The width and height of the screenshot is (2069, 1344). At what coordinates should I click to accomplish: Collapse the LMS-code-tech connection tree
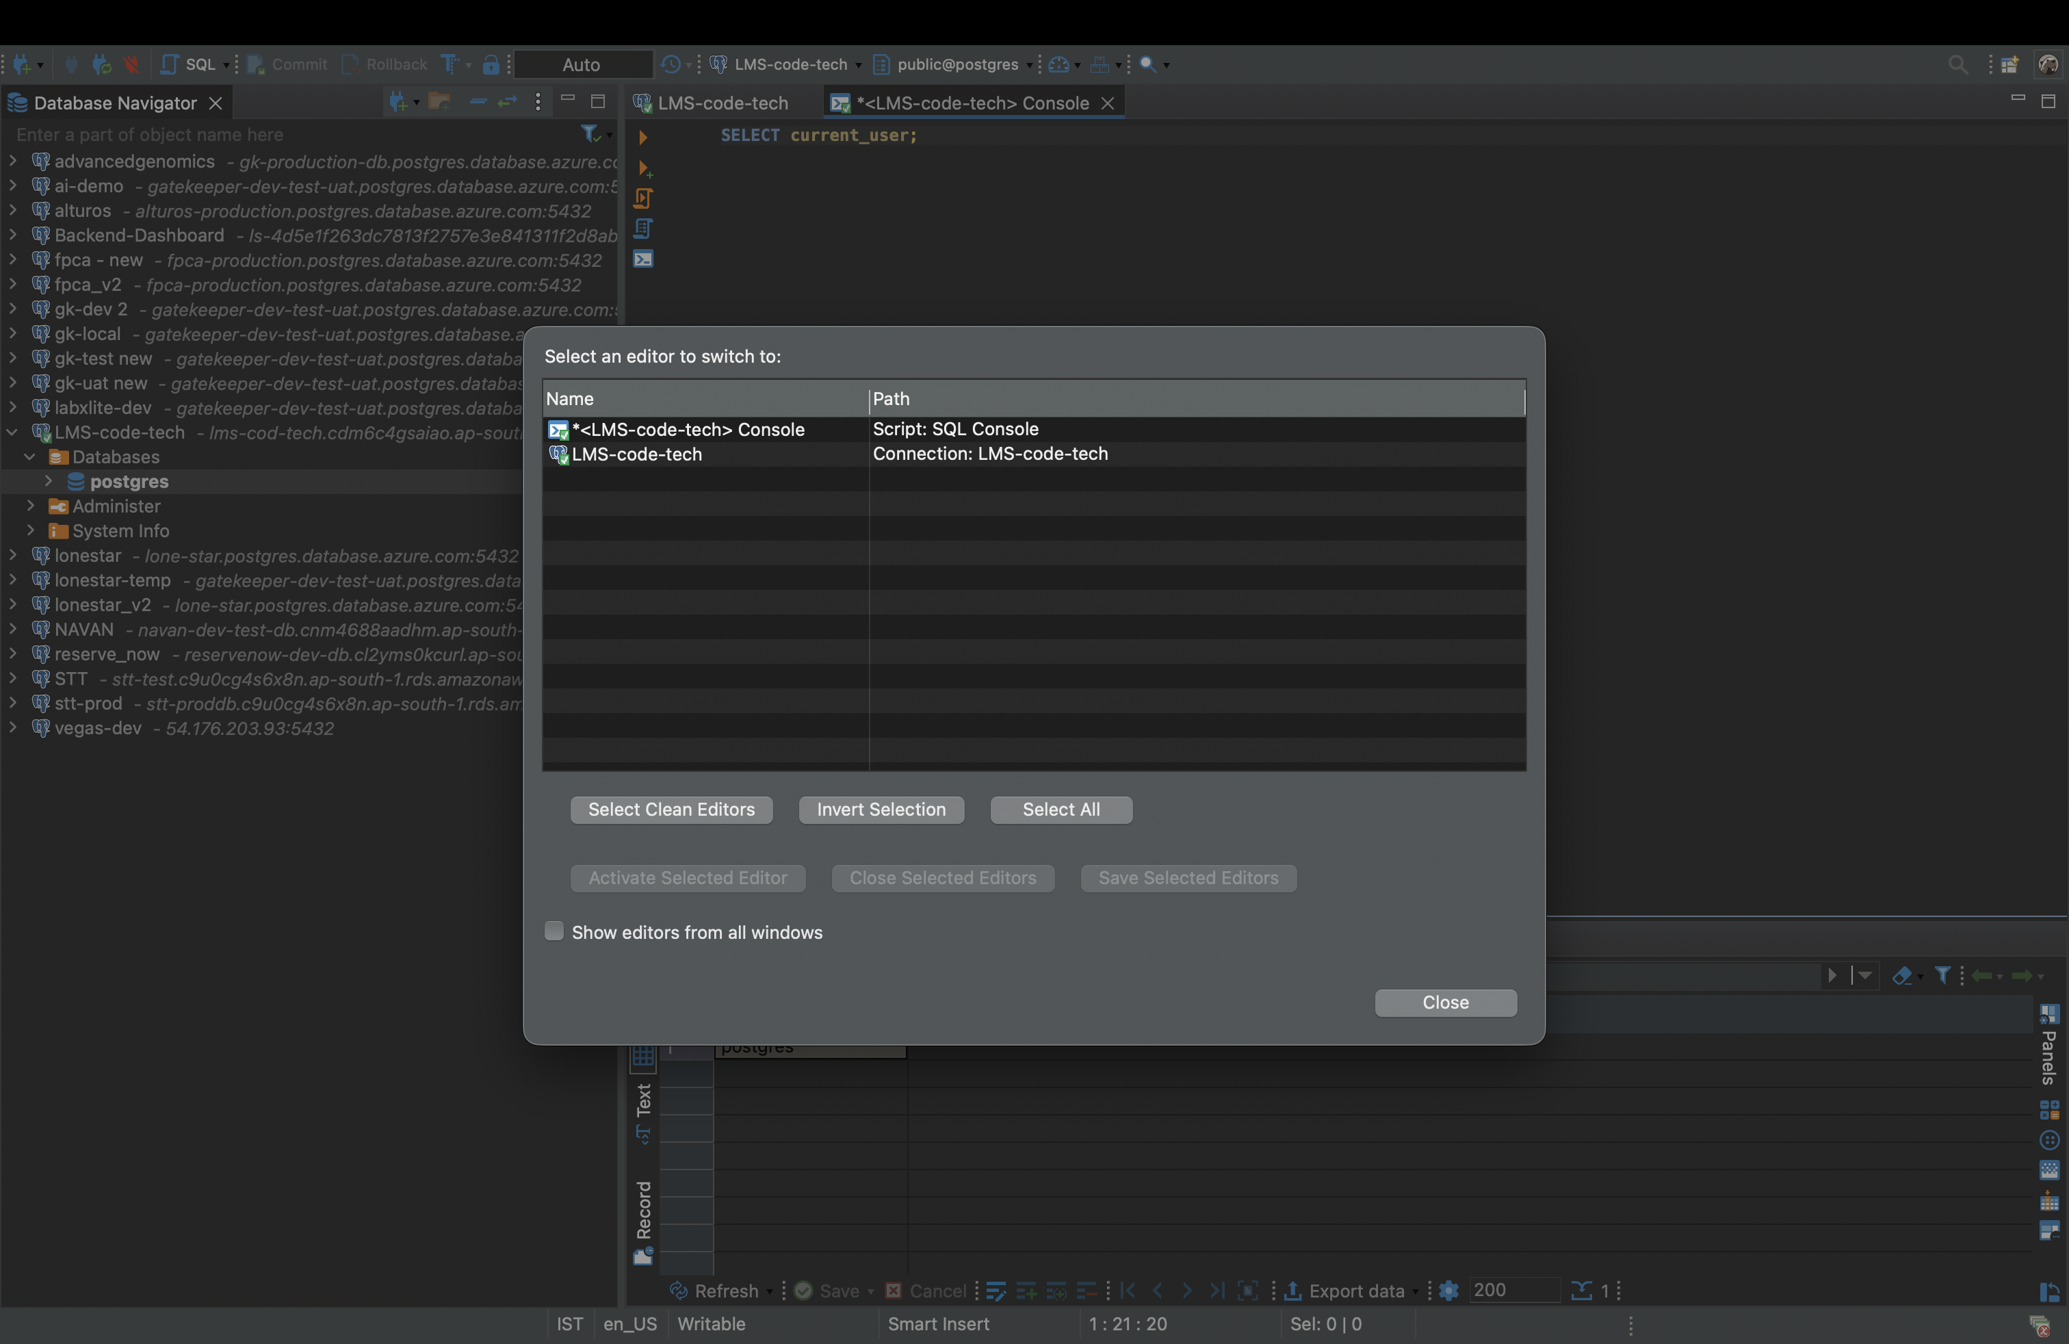pyautogui.click(x=12, y=432)
